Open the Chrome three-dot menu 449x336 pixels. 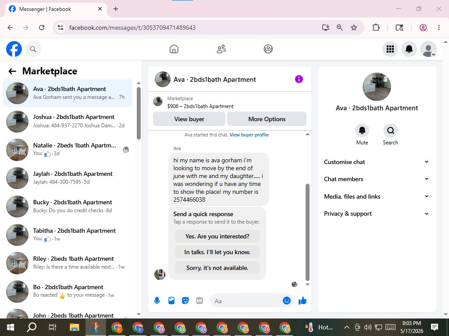438,28
